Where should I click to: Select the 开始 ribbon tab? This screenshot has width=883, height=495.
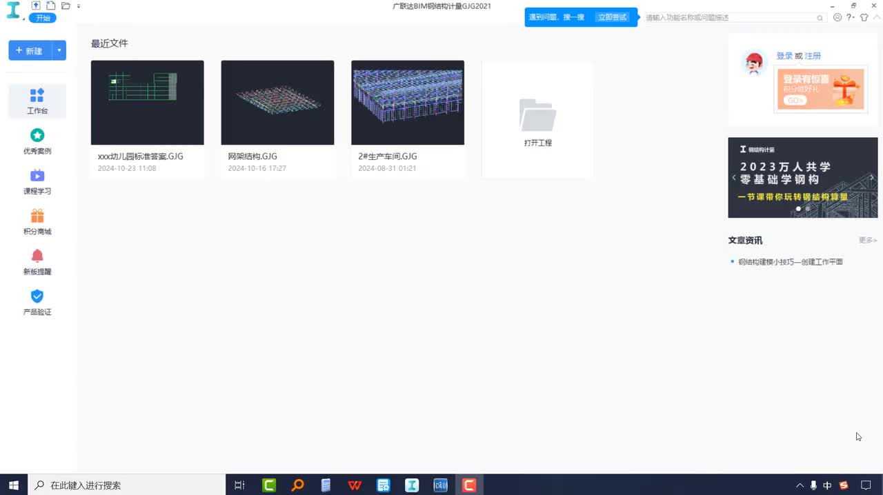[43, 18]
